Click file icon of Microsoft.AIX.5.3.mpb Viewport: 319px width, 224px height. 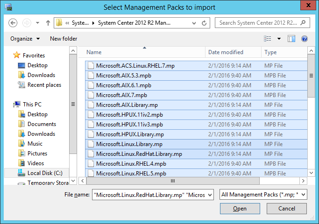[x=91, y=76]
